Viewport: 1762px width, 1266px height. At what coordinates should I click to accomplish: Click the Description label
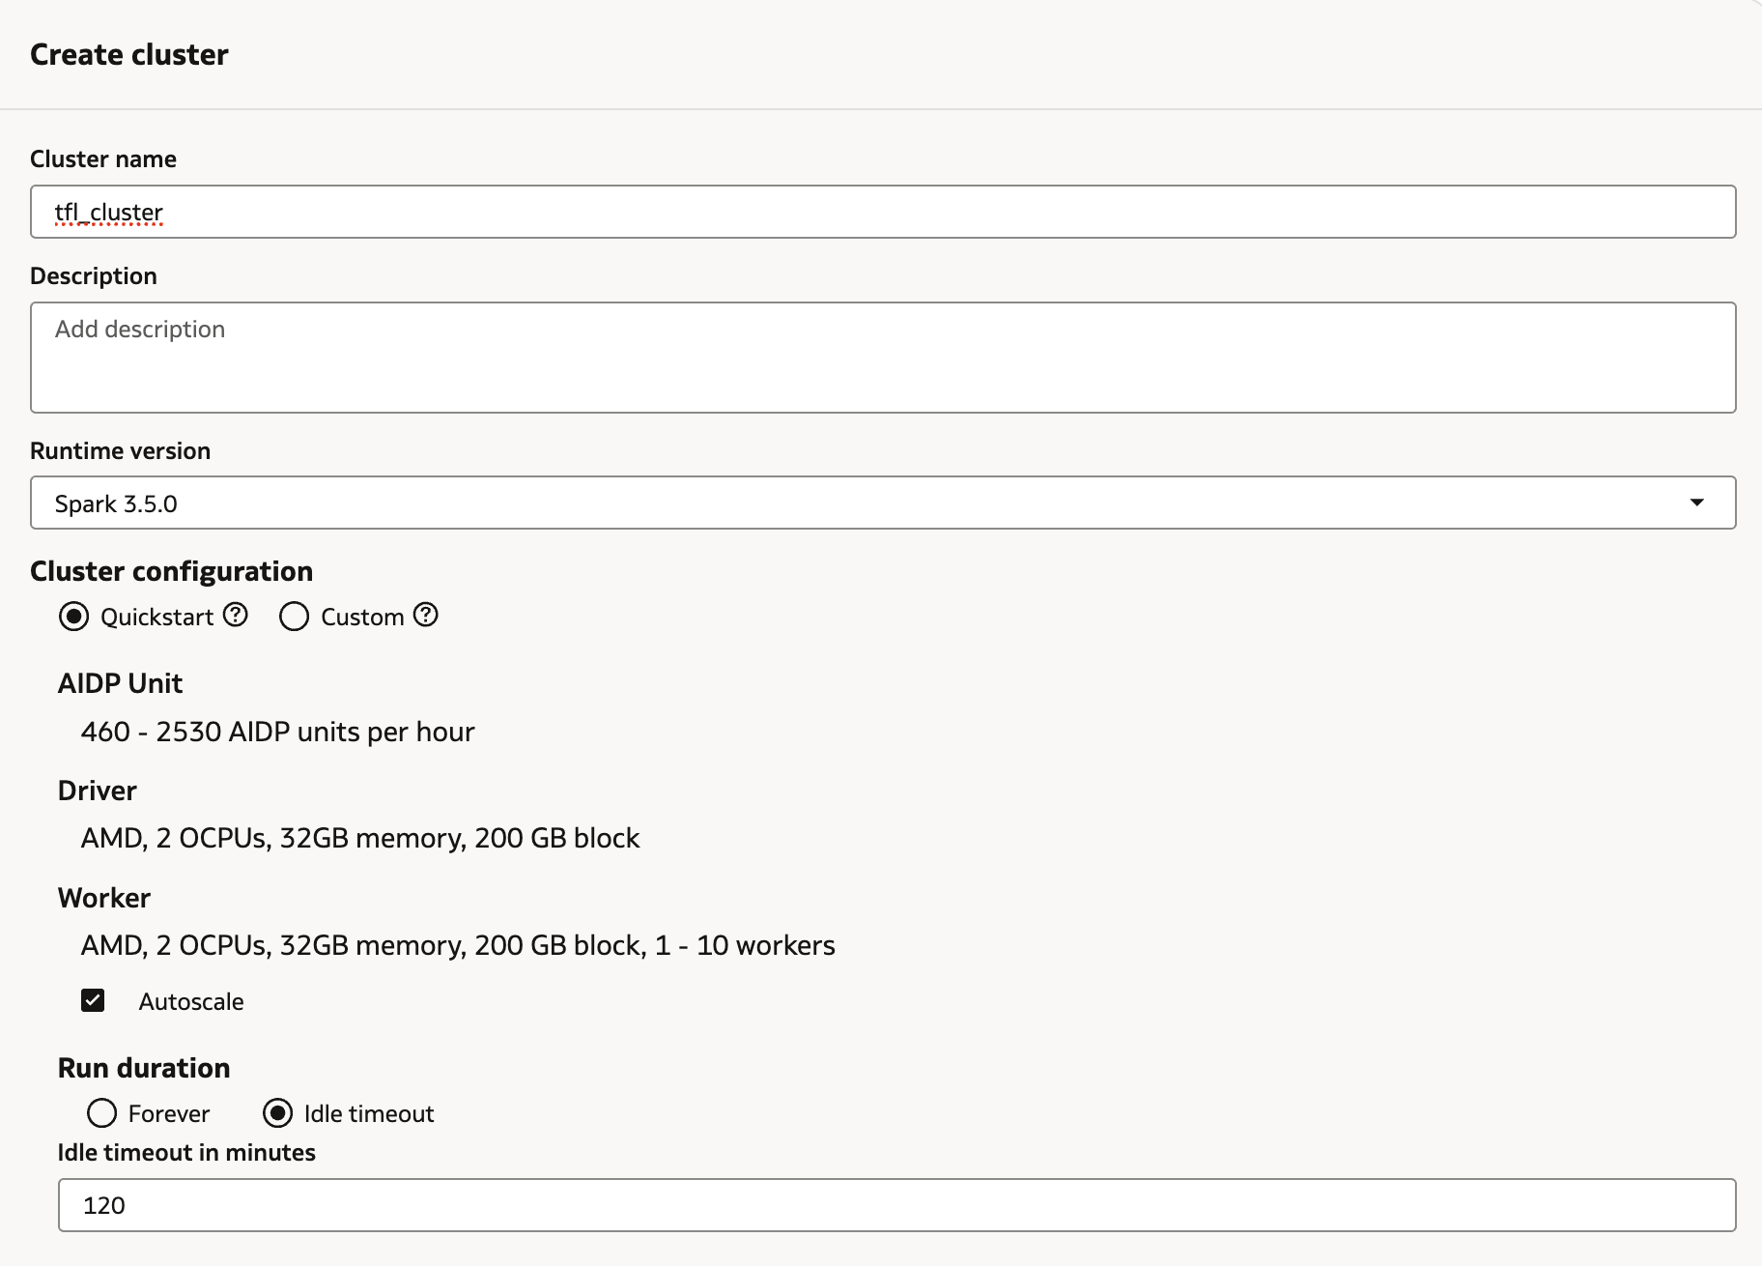coord(94,275)
